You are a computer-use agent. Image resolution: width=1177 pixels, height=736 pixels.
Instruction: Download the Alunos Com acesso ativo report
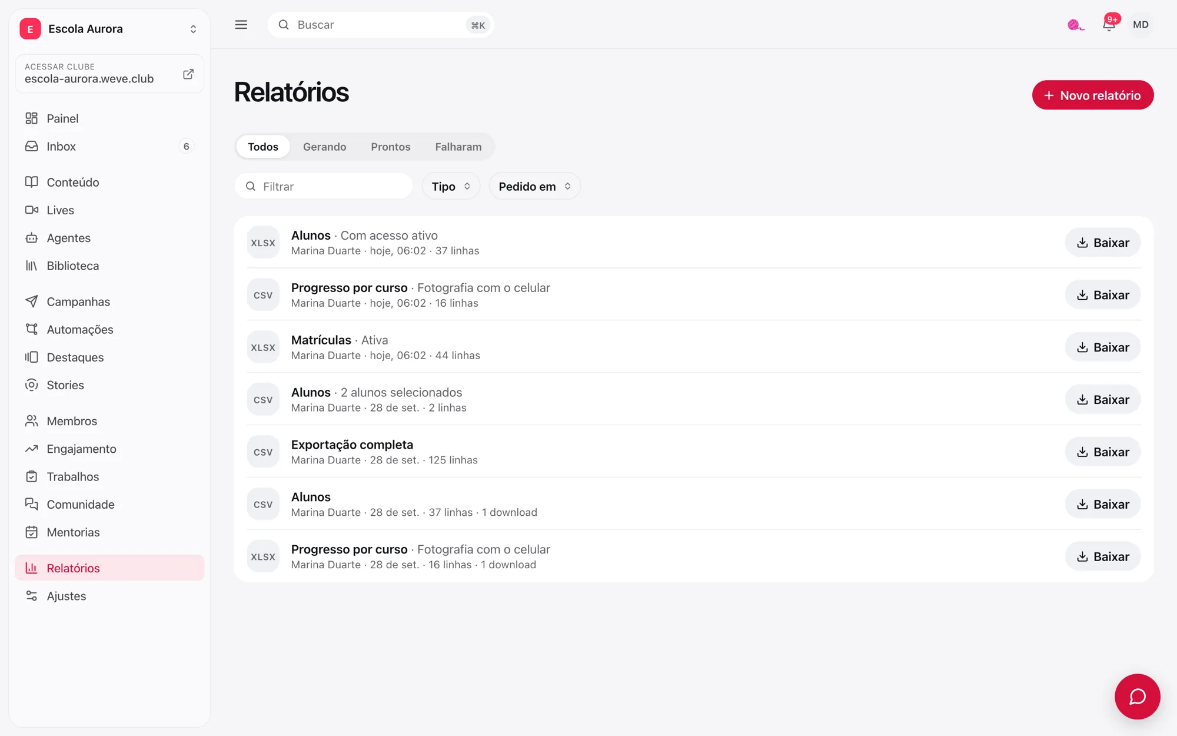1102,243
